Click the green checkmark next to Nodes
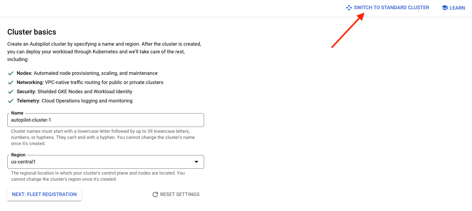The width and height of the screenshot is (472, 211). pyautogui.click(x=11, y=73)
